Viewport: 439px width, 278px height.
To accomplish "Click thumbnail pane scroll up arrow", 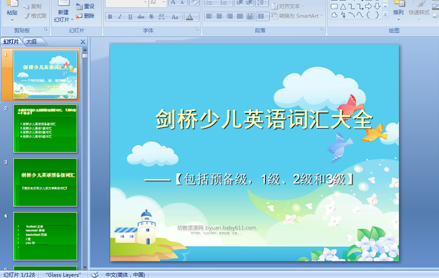I will pyautogui.click(x=85, y=50).
